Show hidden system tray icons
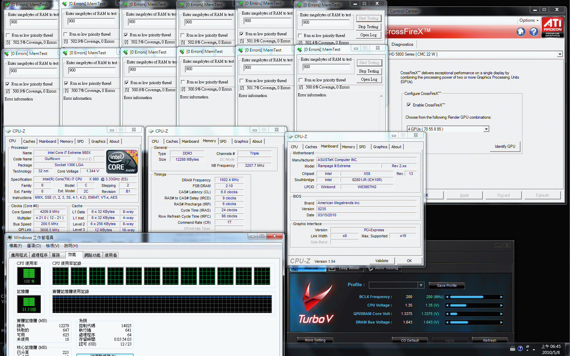The width and height of the screenshot is (570, 356). 534,349
